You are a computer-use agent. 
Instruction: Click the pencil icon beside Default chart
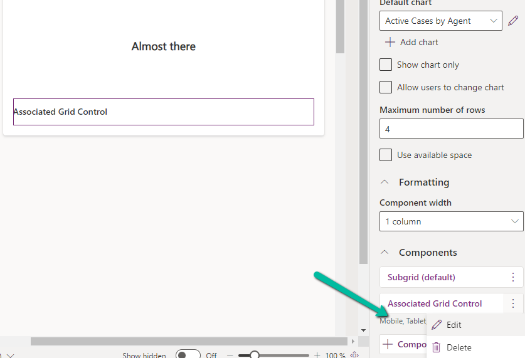click(513, 21)
